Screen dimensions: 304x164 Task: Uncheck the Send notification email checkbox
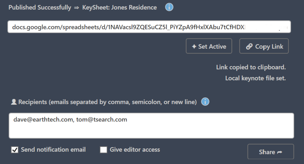[15, 150]
